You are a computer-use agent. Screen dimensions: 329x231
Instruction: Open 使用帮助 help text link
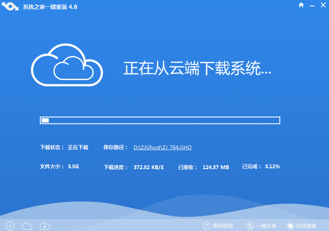coord(223,226)
